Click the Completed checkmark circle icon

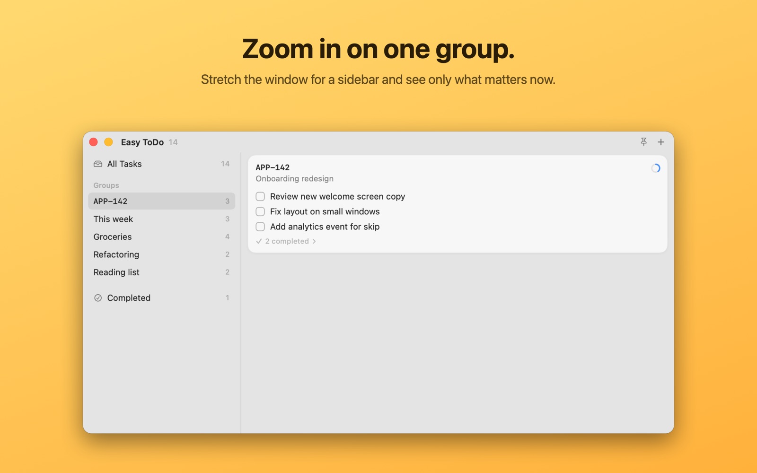click(98, 298)
